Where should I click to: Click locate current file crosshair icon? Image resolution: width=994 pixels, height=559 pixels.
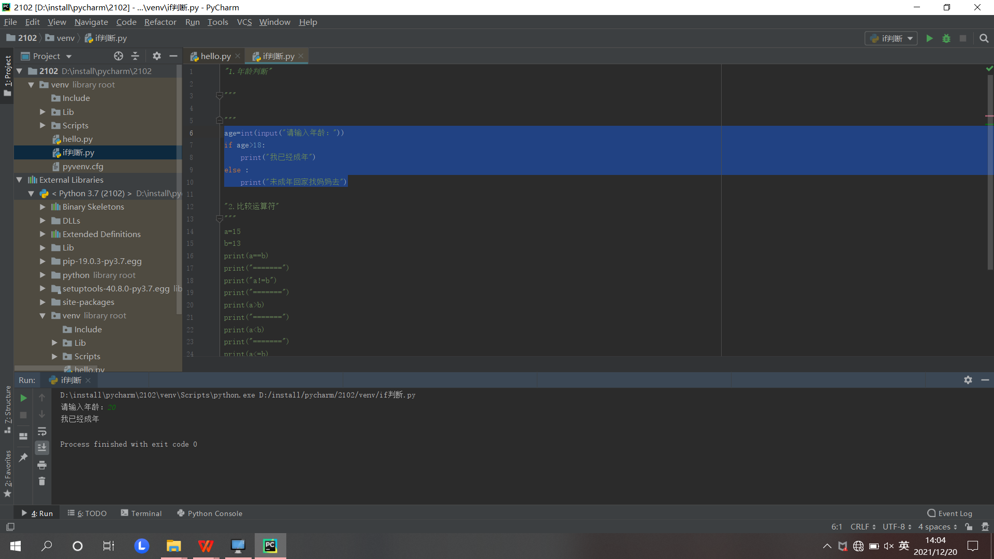(x=119, y=56)
